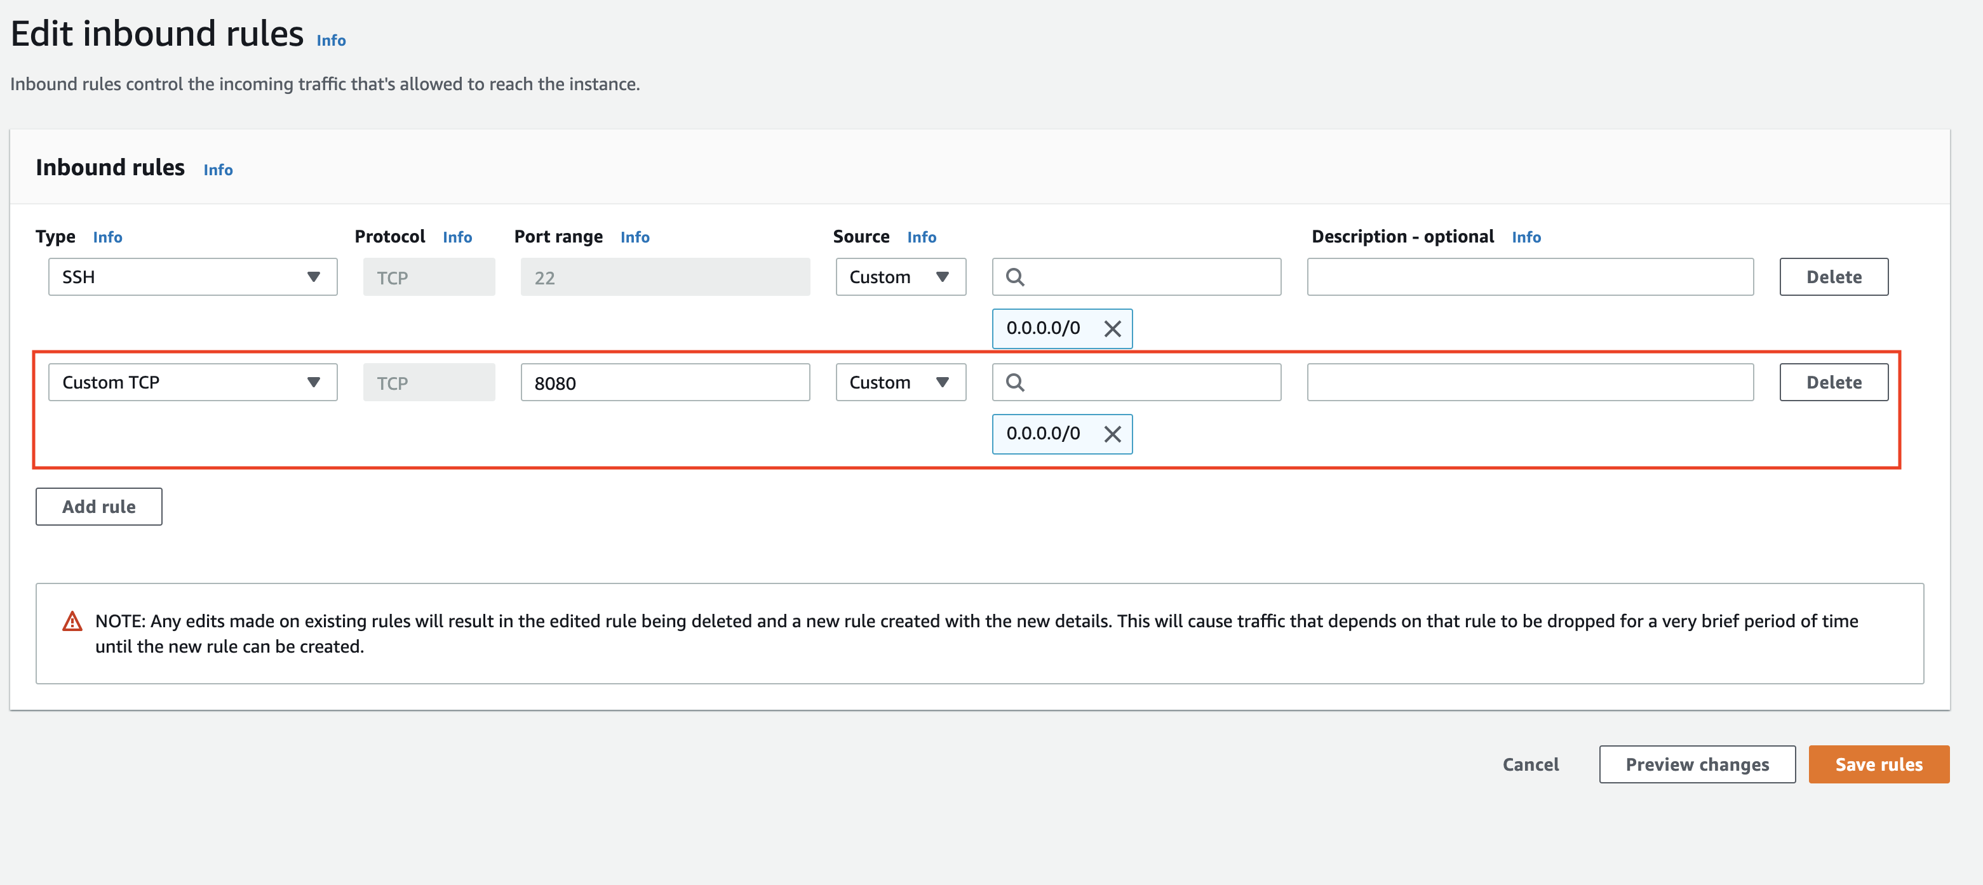Expand the Custom source dropdown for port 8080 rule
The height and width of the screenshot is (885, 1983).
(x=900, y=382)
